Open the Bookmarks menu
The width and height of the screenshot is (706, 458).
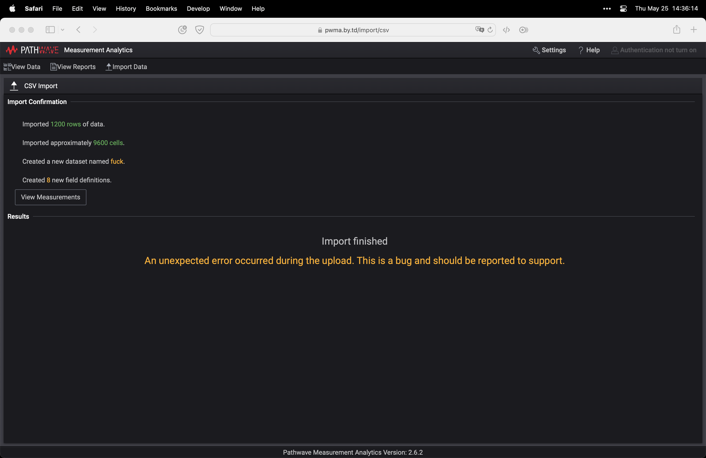point(161,8)
